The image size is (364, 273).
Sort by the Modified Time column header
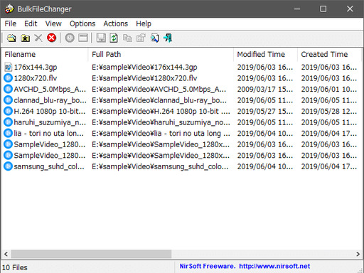point(265,54)
